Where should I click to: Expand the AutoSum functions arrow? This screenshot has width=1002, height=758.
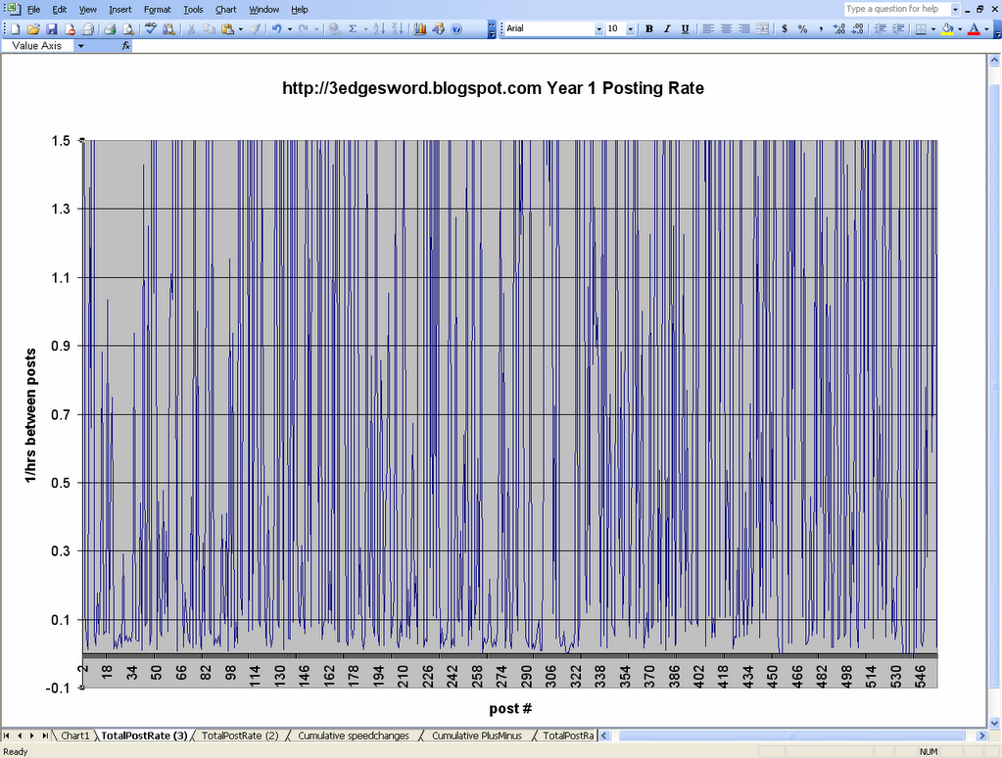click(365, 28)
